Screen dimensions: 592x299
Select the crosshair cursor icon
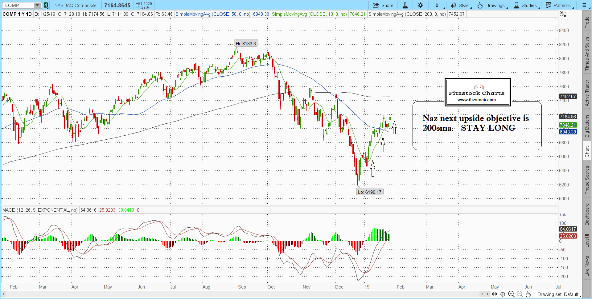503,294
